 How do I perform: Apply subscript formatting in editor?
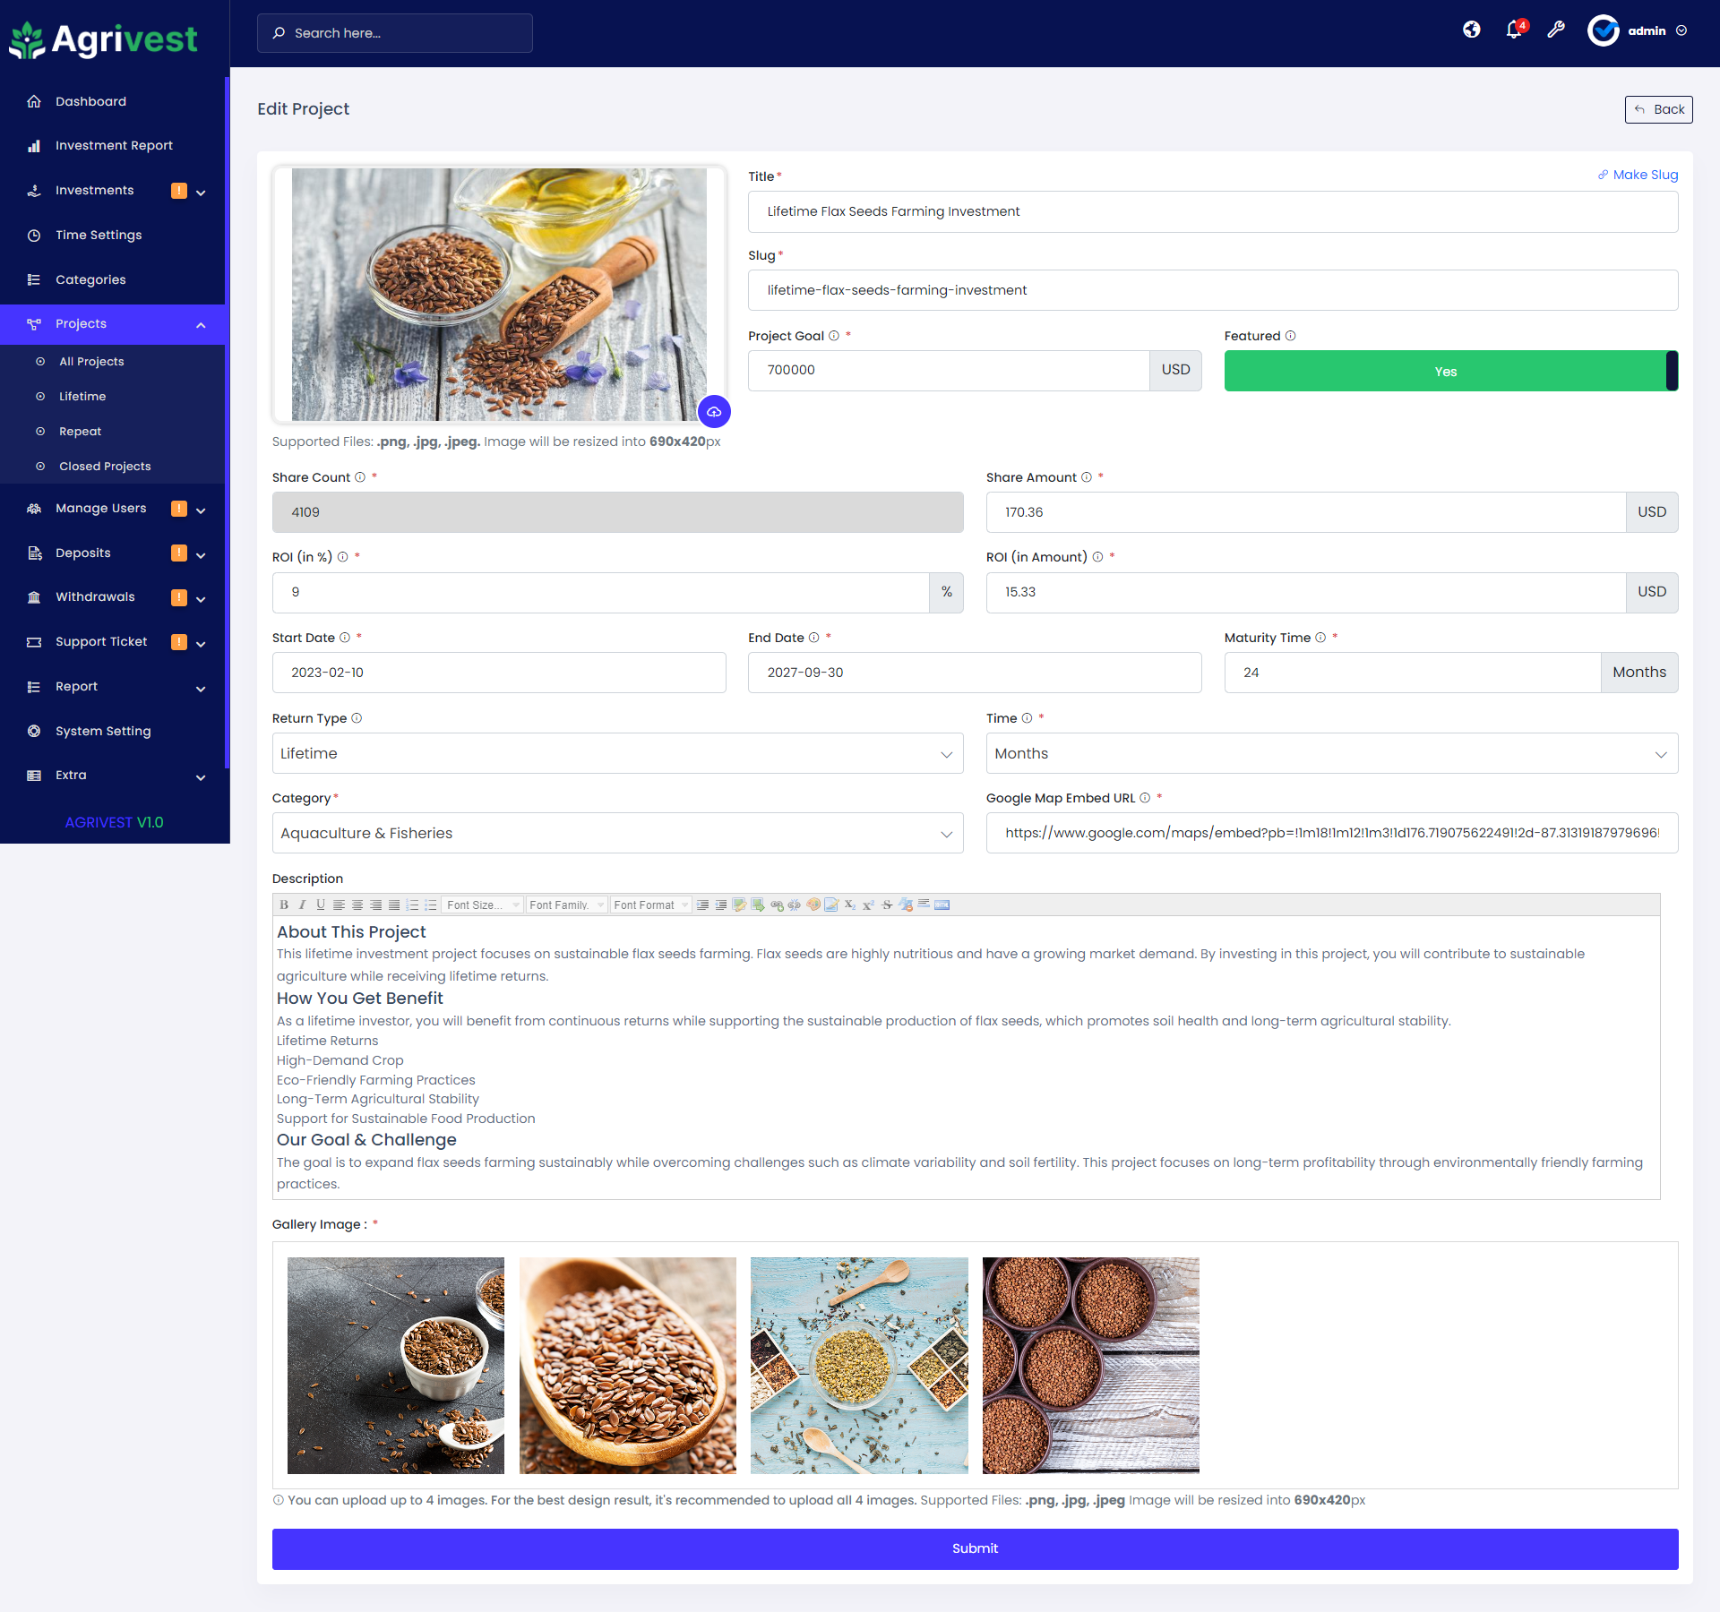[x=849, y=905]
